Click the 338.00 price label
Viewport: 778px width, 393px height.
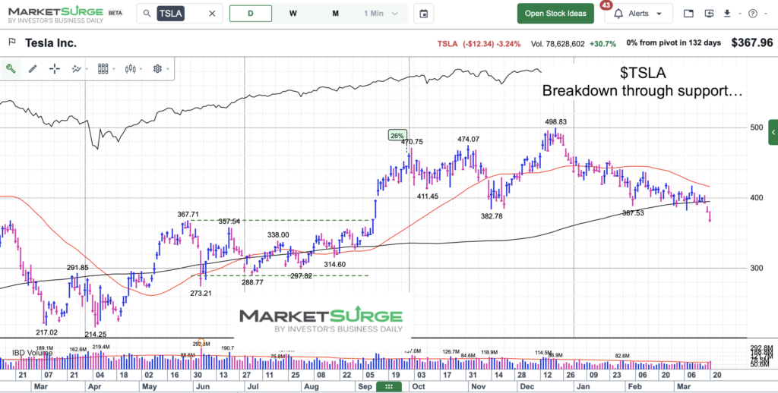point(278,234)
